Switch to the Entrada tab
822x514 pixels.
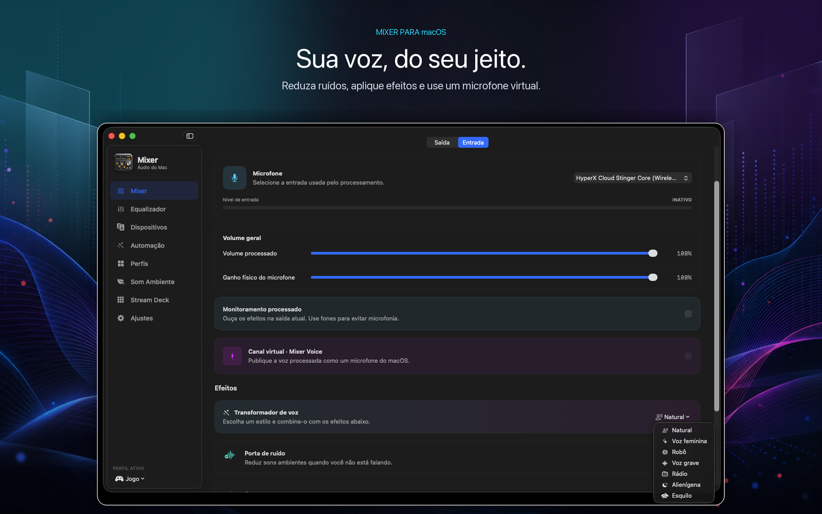pos(473,143)
